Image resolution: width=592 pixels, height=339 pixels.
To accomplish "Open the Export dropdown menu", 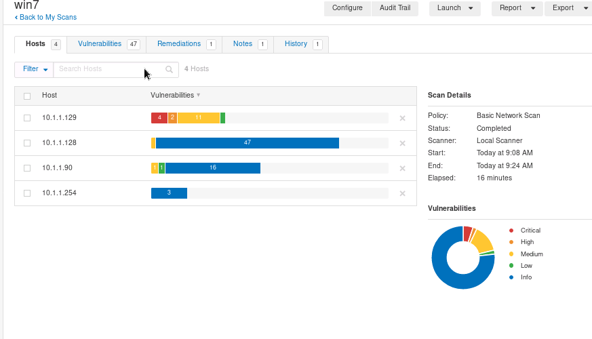I will [x=570, y=8].
